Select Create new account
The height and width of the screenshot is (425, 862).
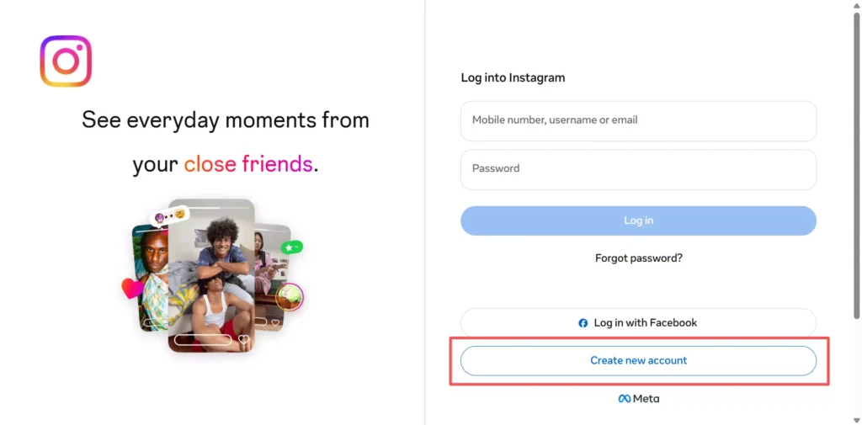point(638,361)
